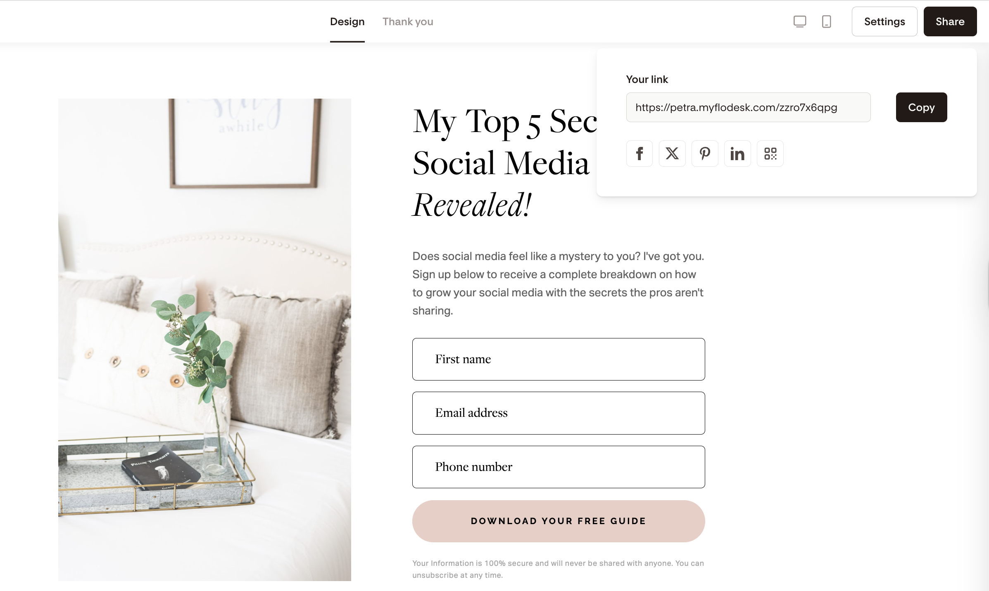Click the Email address field
The height and width of the screenshot is (591, 989).
(x=559, y=413)
